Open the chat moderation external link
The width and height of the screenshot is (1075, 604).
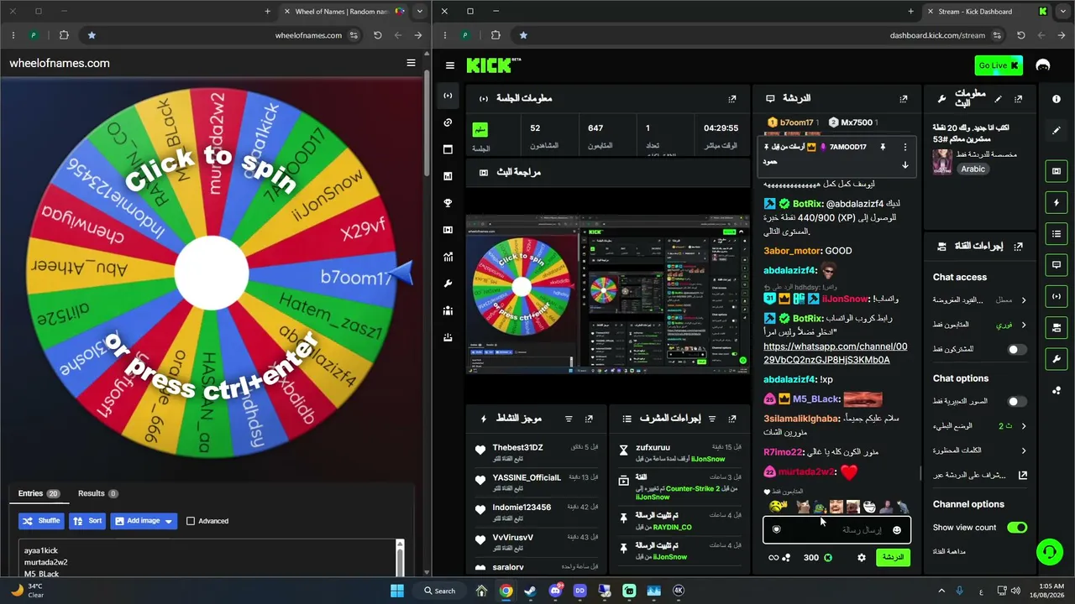click(x=1023, y=475)
